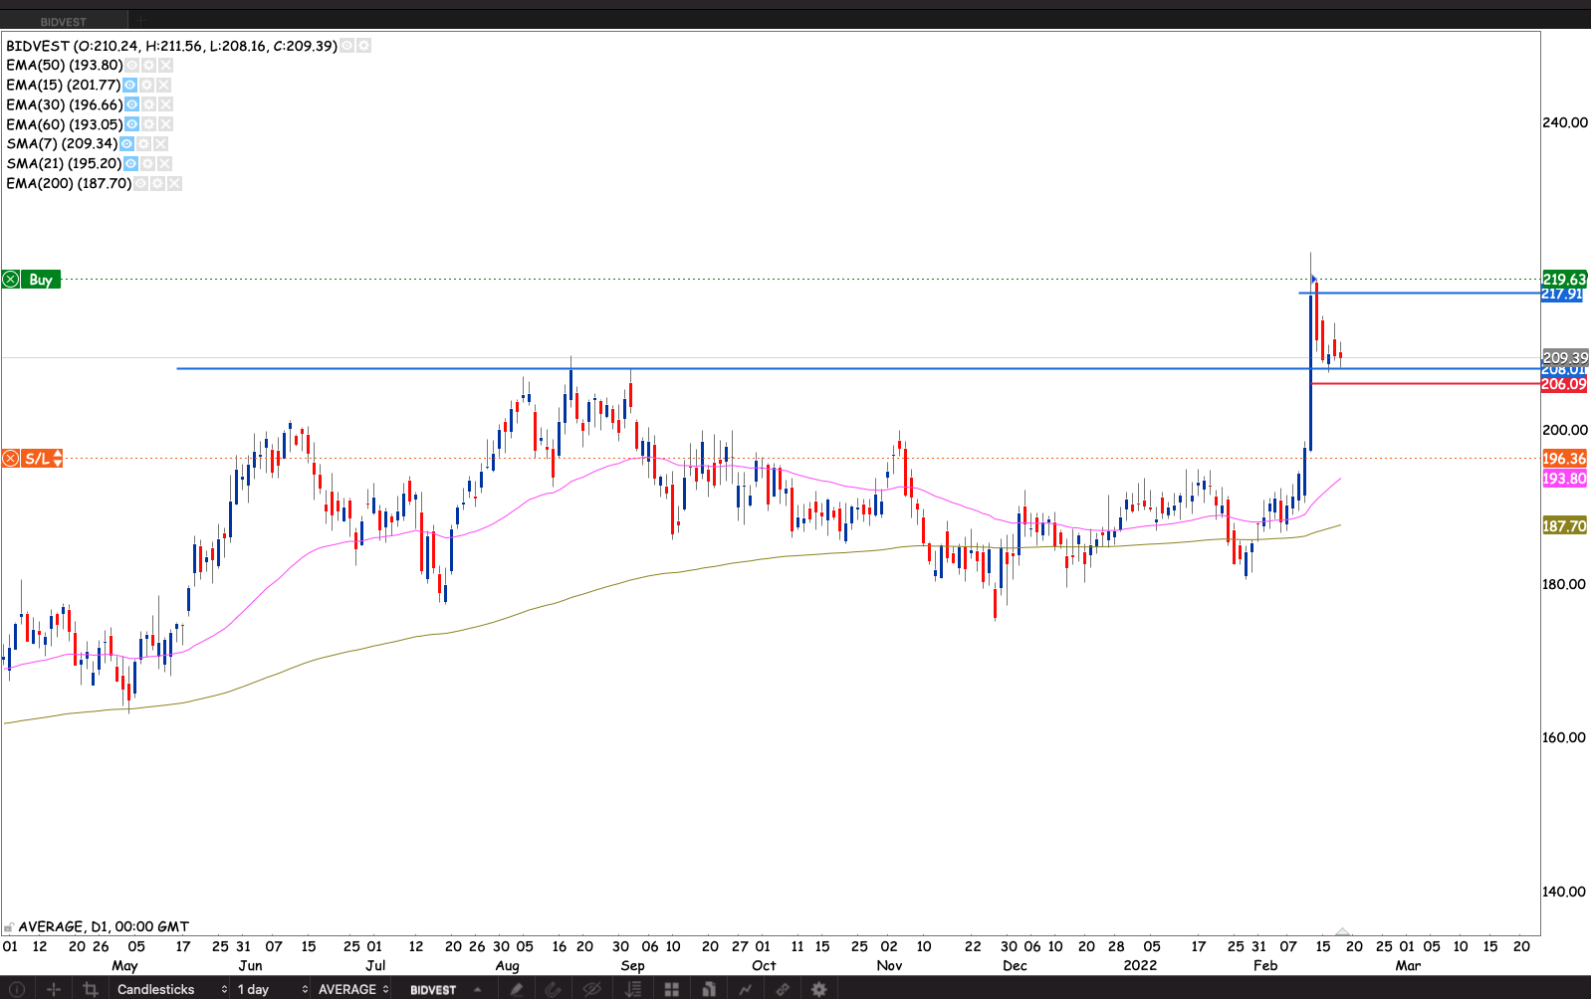1591x999 pixels.
Task: Open settings for the SMA(7) indicator
Action: click(x=143, y=144)
